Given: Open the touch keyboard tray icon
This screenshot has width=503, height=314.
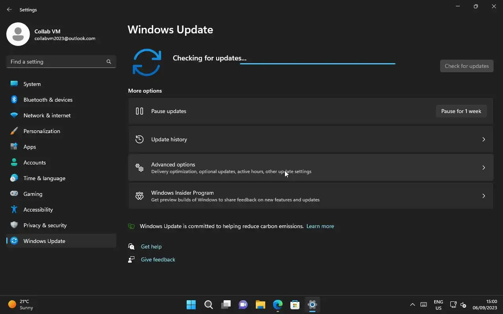Looking at the screenshot, I should click(424, 305).
